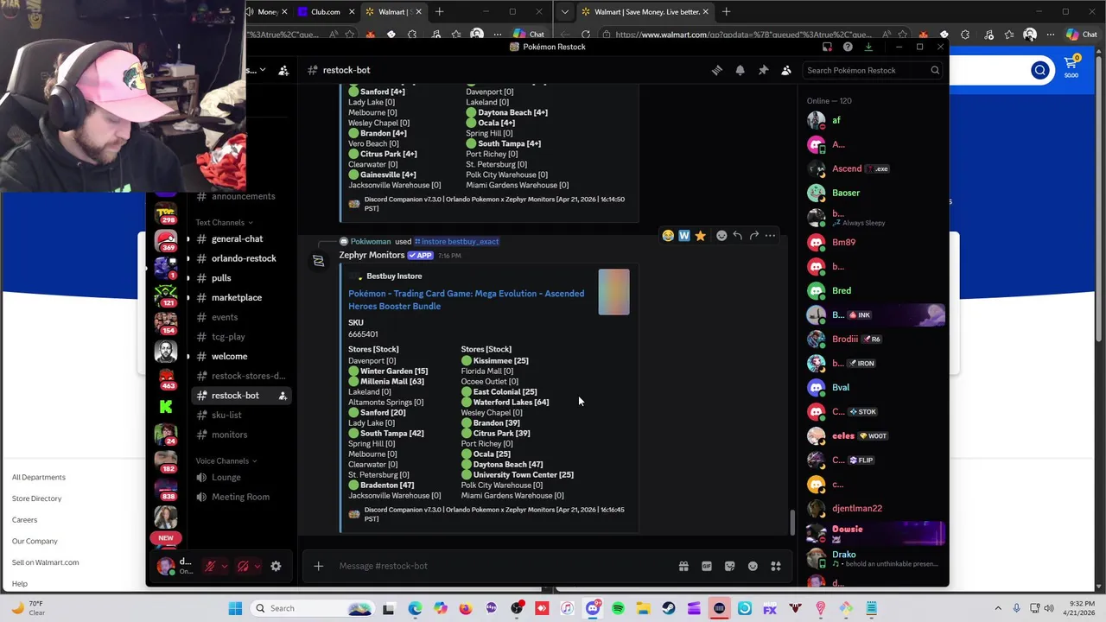Click the Discord chat scrollbar
1106x622 pixels.
point(791,522)
